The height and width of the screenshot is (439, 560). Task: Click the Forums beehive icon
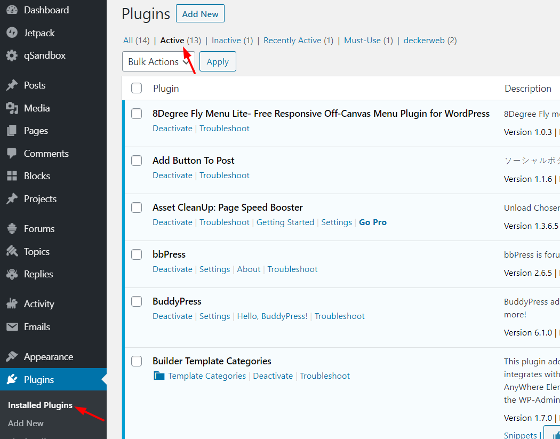click(12, 229)
